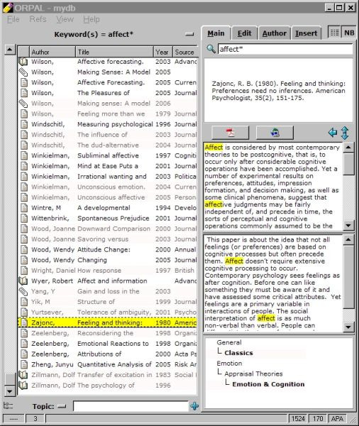
Task: Select Emotion & Cognition topic
Action: pos(268,384)
